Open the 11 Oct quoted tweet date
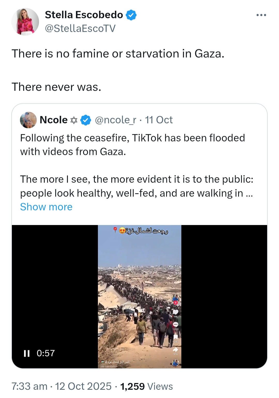Image resolution: width=279 pixels, height=398 pixels. [159, 120]
